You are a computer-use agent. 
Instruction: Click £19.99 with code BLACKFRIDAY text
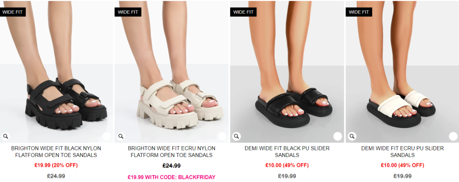pos(172,177)
